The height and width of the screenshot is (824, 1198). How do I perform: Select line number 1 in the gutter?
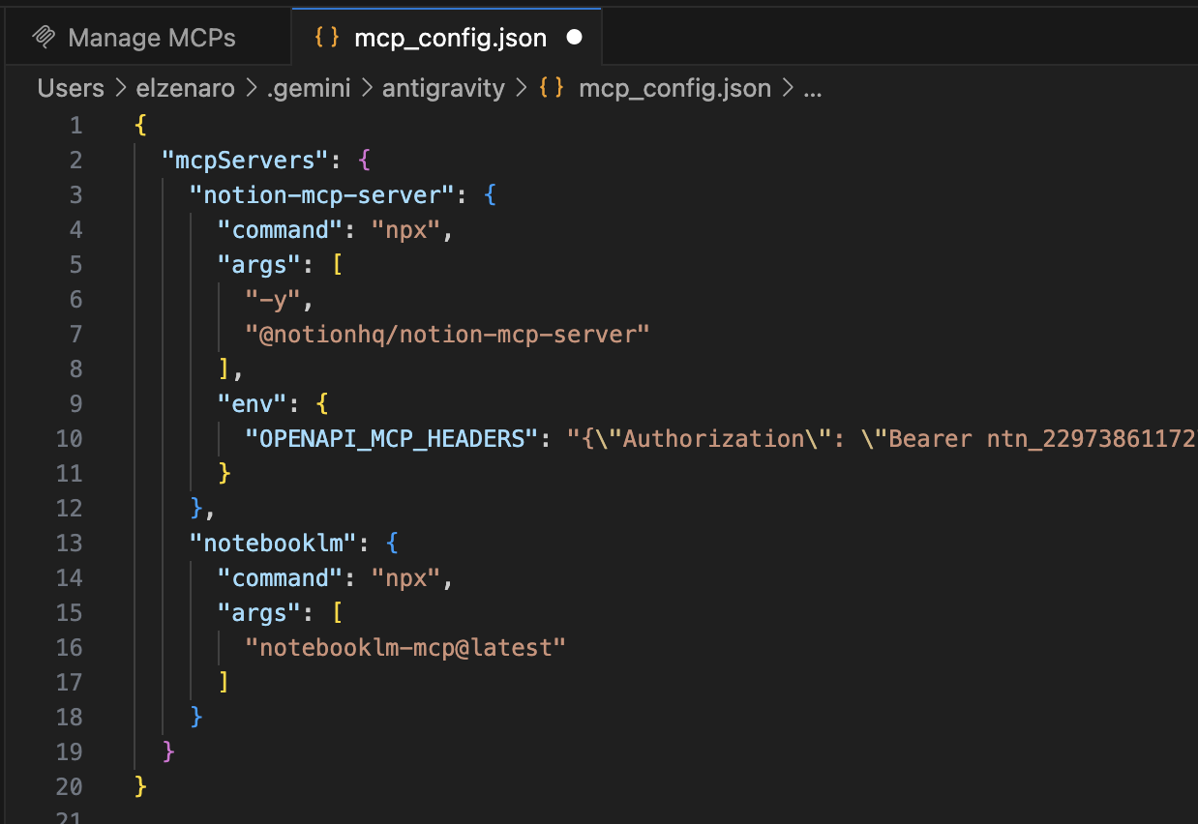[76, 126]
